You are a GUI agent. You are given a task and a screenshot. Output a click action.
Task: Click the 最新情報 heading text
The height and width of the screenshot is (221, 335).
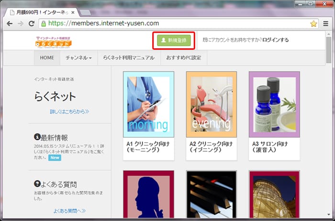point(54,138)
